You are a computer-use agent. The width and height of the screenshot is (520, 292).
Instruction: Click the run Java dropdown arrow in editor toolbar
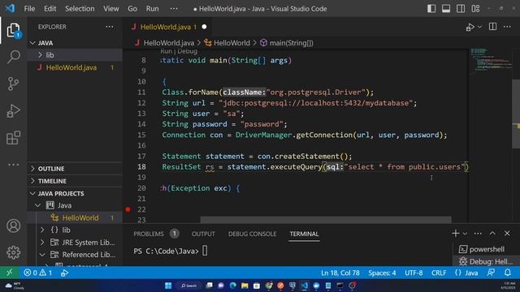click(479, 27)
